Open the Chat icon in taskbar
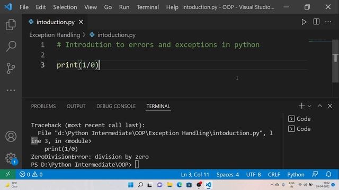This screenshot has height=190, width=339. pos(160,185)
